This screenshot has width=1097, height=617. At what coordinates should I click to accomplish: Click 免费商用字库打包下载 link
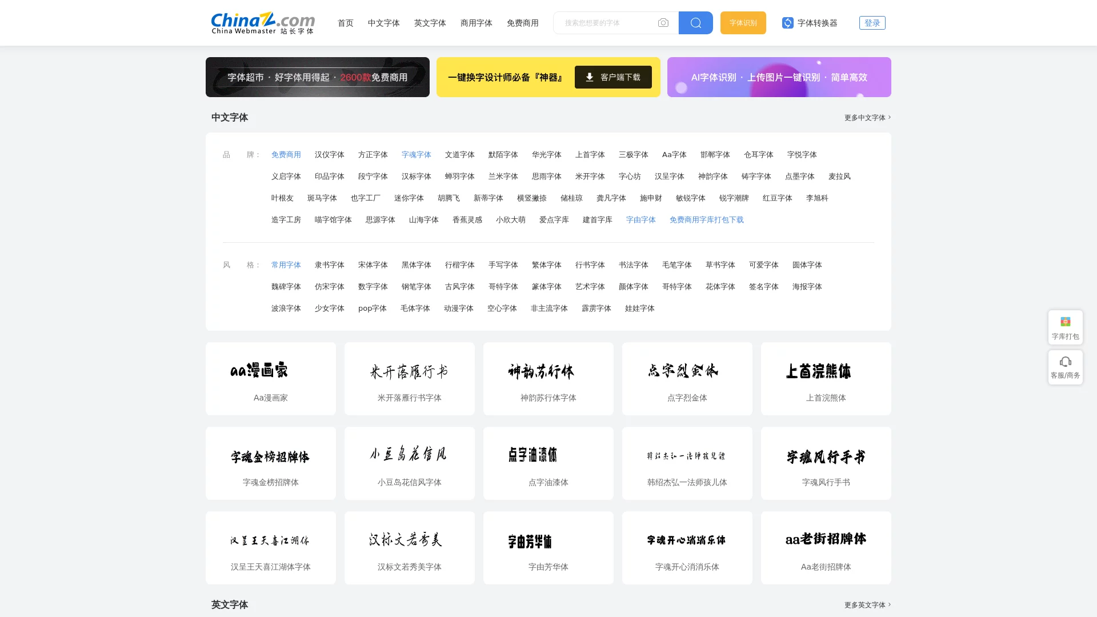point(707,219)
